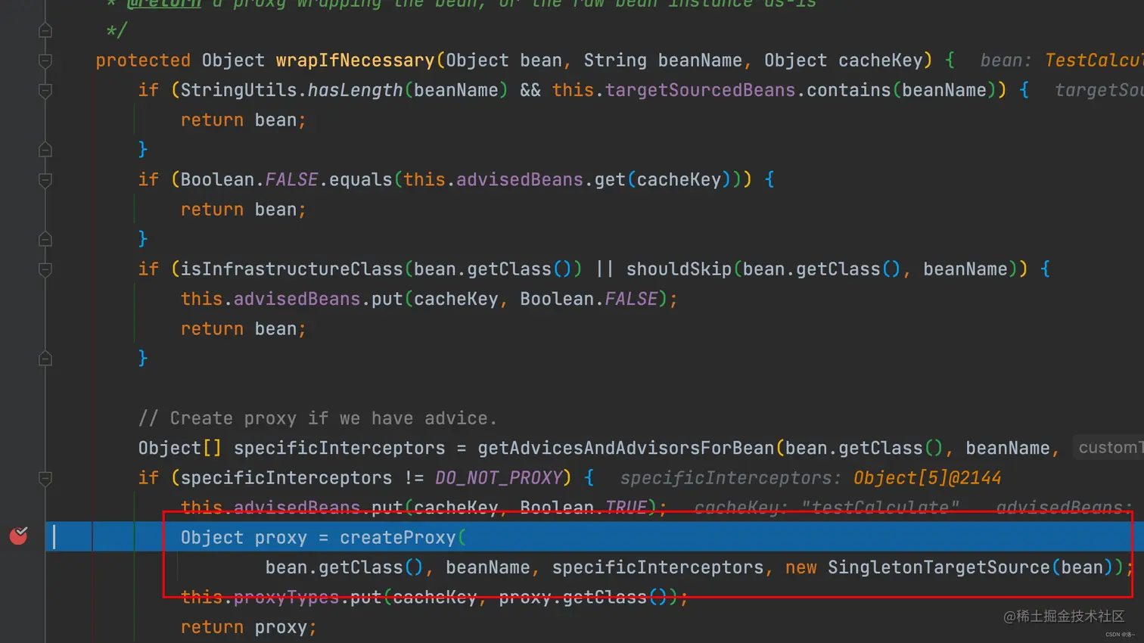Image resolution: width=1144 pixels, height=643 pixels.
Task: Click the 'Object cacheKey' method parameter
Action: pyautogui.click(x=844, y=61)
